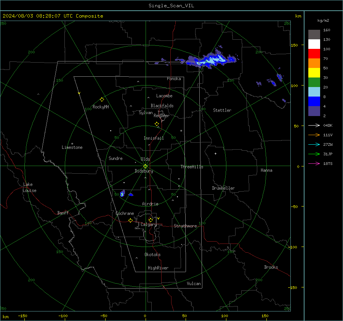This screenshot has height=321, width=343.
Task: Click the yellow diamond marker at Calgary
Action: tap(151, 220)
